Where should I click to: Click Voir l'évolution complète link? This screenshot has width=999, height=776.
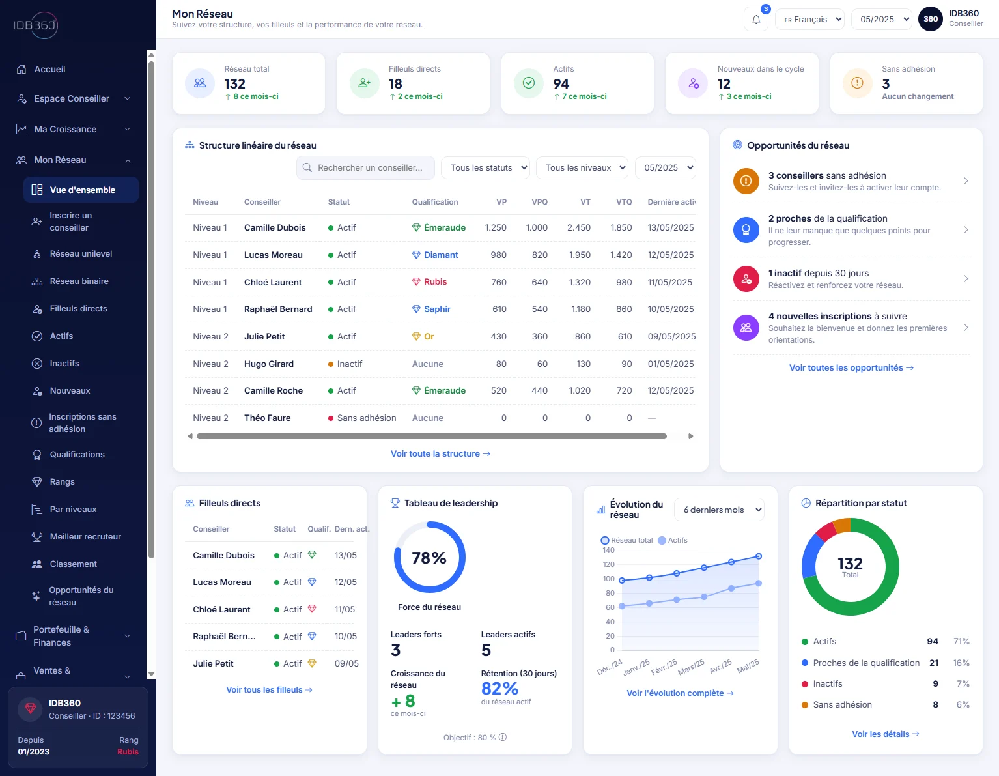point(680,693)
